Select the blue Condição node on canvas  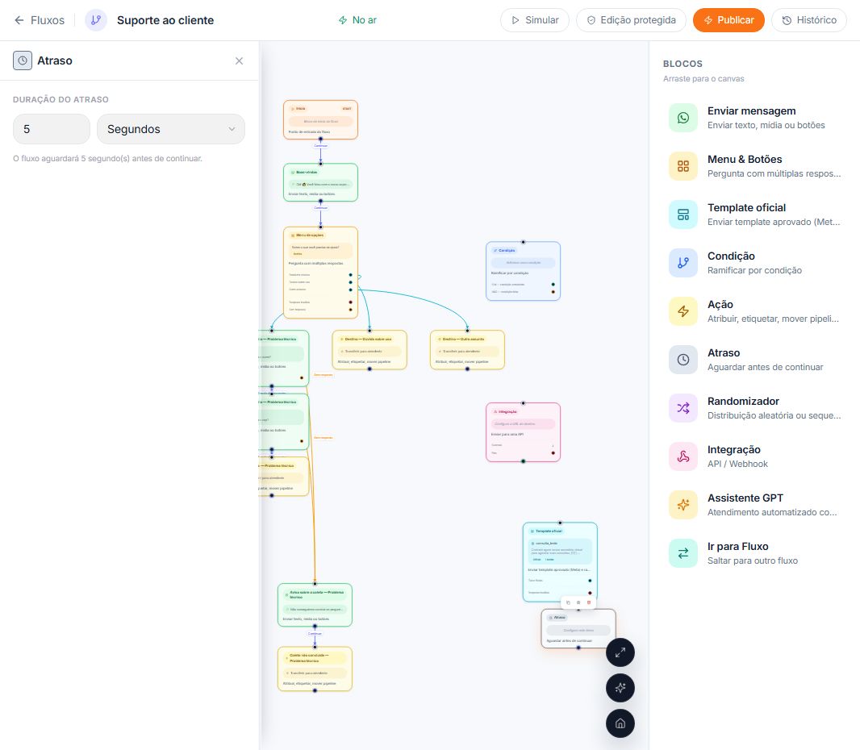click(524, 271)
